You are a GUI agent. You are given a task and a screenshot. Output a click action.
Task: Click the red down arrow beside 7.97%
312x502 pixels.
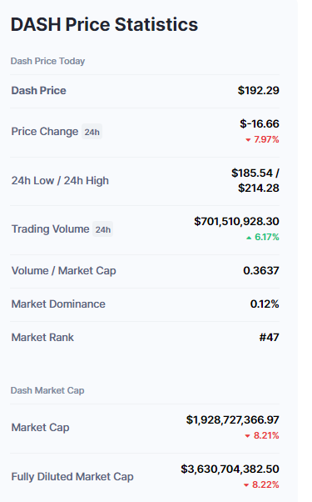tap(248, 140)
